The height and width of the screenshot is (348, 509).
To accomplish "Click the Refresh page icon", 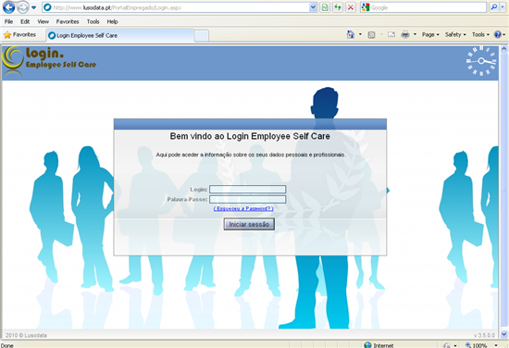I will point(338,7).
